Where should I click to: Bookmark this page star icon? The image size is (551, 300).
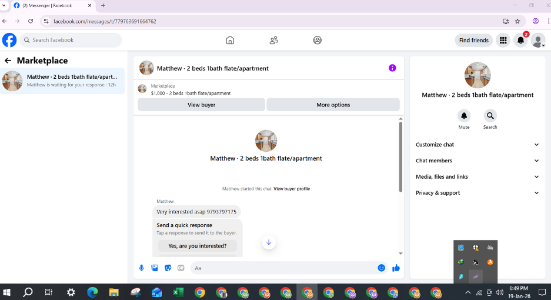(517, 21)
